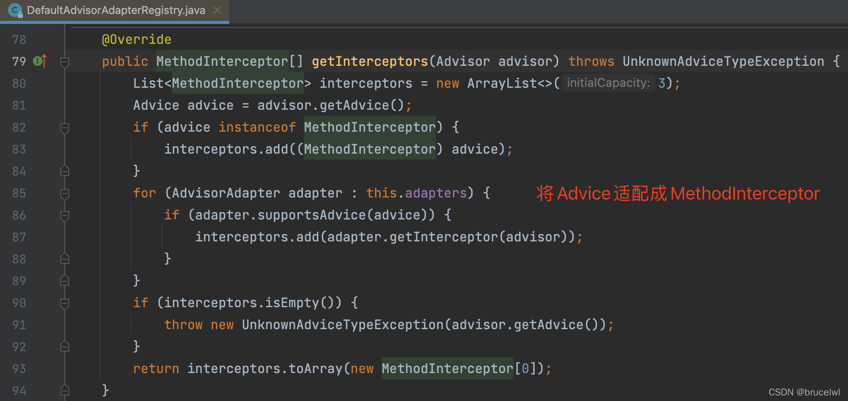Collapse the supportsAdvice if block on line 86
The height and width of the screenshot is (401, 848).
pyautogui.click(x=64, y=215)
